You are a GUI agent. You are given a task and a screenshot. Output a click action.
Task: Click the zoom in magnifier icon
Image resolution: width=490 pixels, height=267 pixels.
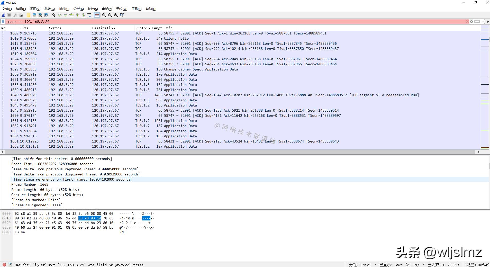pos(104,15)
